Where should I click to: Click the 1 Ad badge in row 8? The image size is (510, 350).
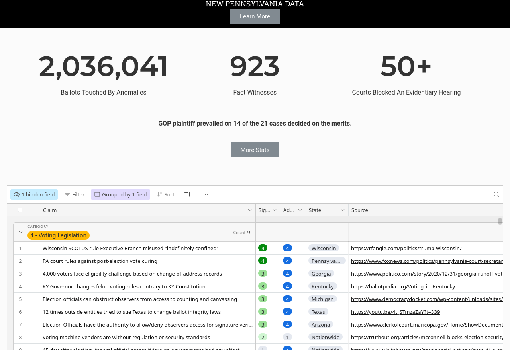pos(287,337)
